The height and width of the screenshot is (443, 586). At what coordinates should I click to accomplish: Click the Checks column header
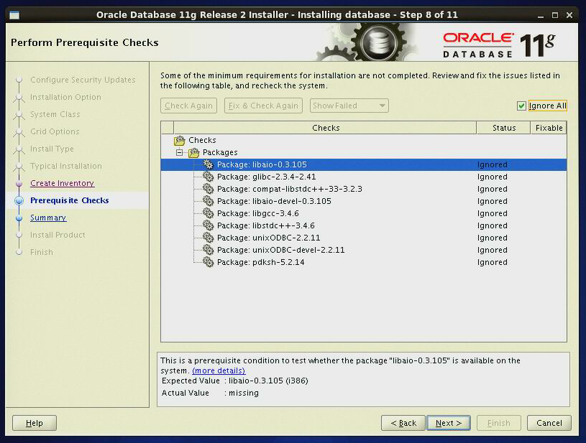click(x=325, y=128)
